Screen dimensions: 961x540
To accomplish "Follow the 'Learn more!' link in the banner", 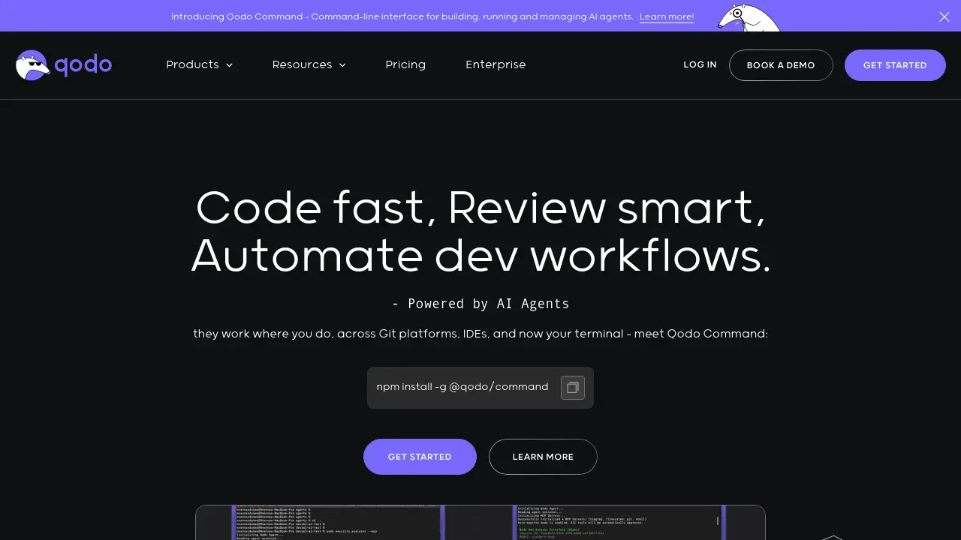I will coord(667,16).
